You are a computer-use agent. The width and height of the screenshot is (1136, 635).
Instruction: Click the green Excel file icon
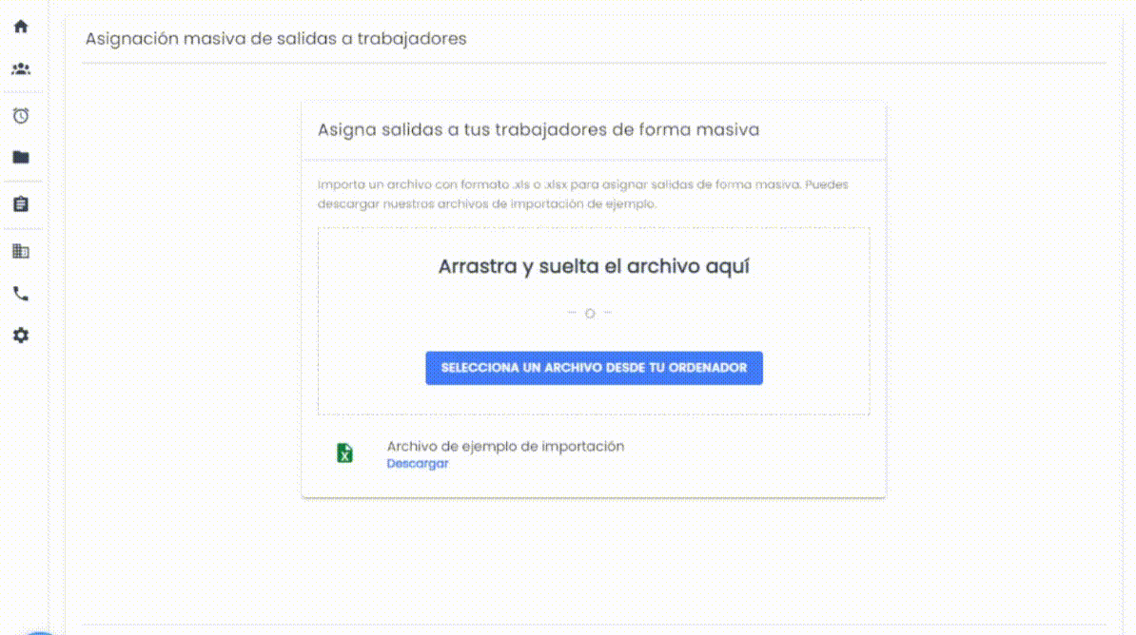click(x=344, y=453)
